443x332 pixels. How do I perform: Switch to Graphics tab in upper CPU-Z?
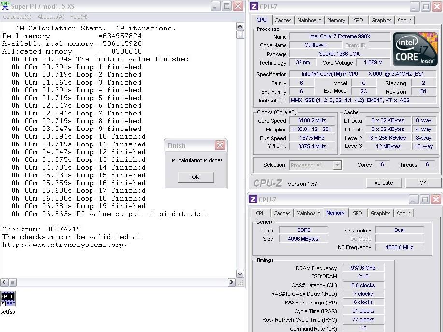pyautogui.click(x=382, y=20)
